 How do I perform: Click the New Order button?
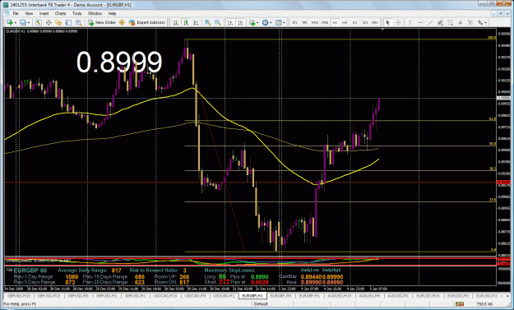pyautogui.click(x=102, y=22)
